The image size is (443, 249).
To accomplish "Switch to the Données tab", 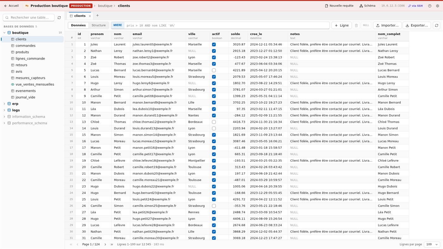I will (78, 25).
